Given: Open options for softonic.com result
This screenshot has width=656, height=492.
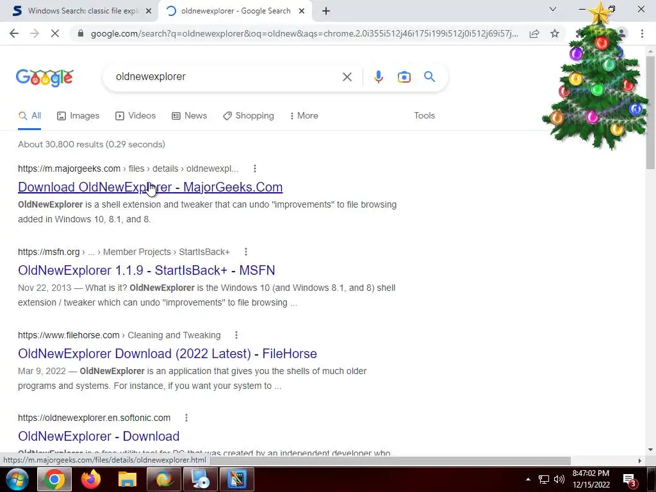Looking at the screenshot, I should pos(186,418).
